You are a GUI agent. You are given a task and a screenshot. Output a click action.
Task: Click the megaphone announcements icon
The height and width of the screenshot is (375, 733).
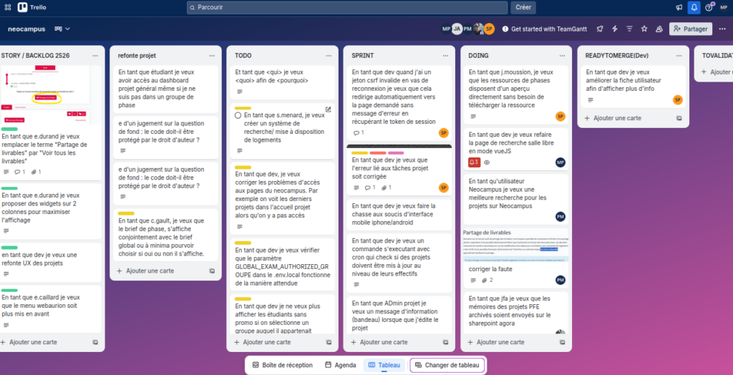679,7
